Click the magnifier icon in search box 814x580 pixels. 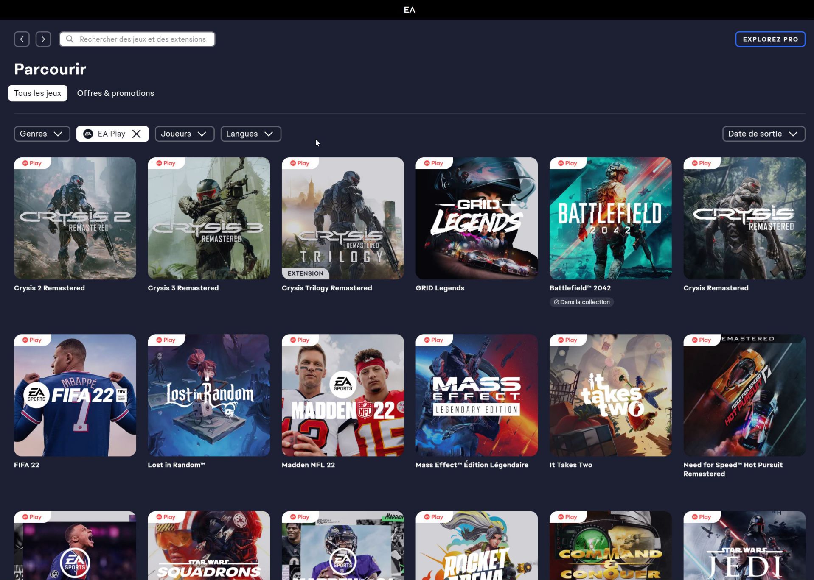pos(70,39)
